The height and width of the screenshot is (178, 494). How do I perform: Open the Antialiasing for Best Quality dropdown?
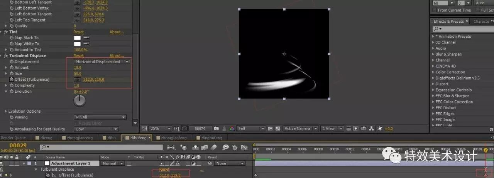pyautogui.click(x=96, y=129)
